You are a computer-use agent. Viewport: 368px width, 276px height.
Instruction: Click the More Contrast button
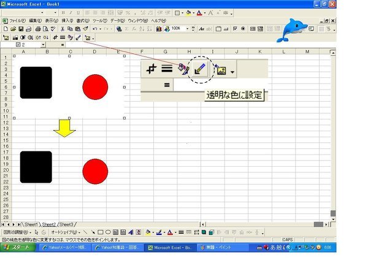(23, 37)
